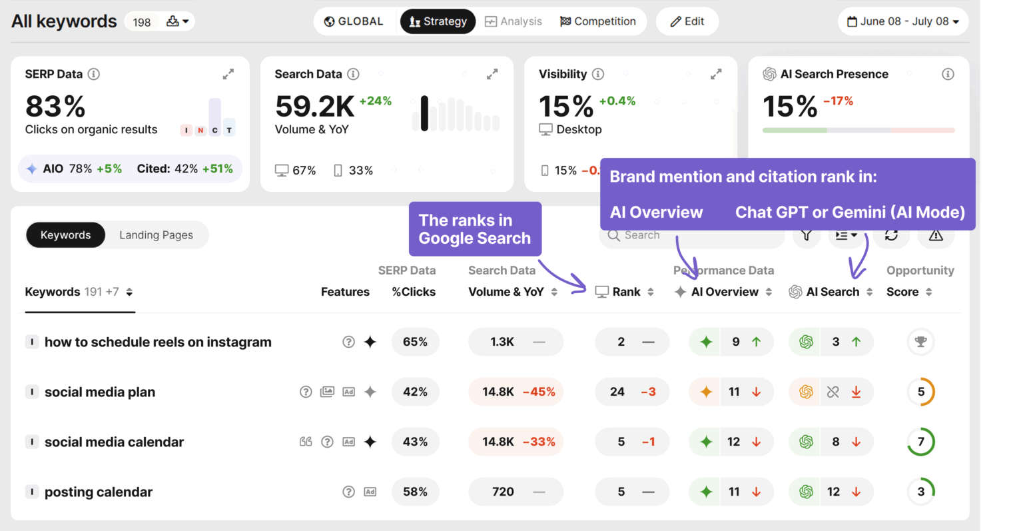Screen dimensions: 1023x531
Task: Open the export download dropdown
Action: tap(177, 21)
